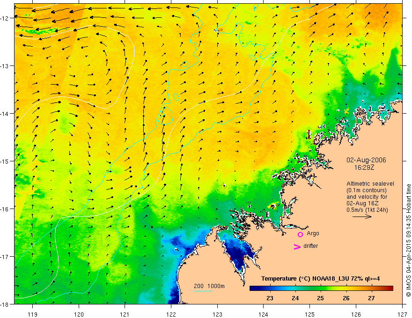The image size is (412, 318).
Task: Click the longitude axis label 124
Action: (264, 314)
